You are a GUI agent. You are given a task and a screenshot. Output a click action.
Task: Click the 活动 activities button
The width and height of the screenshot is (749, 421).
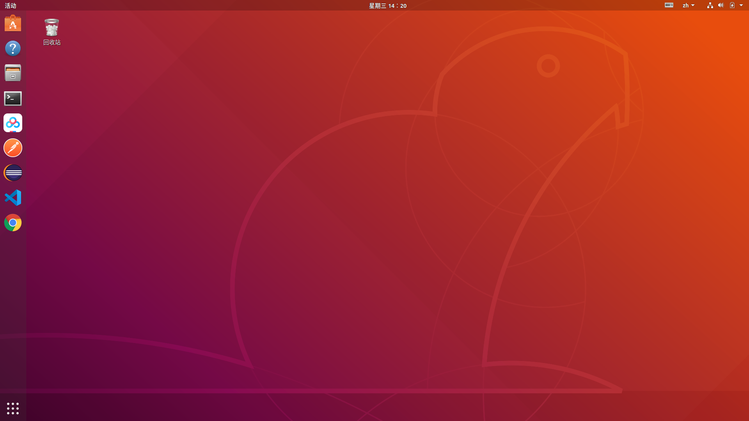[x=11, y=5]
